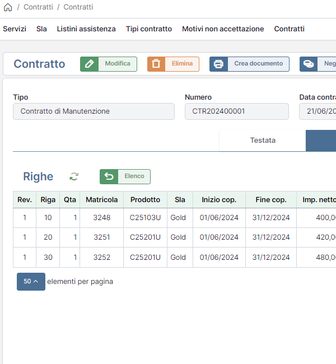Open the first Contratti breadcrumb link
The image size is (336, 364).
click(x=38, y=7)
